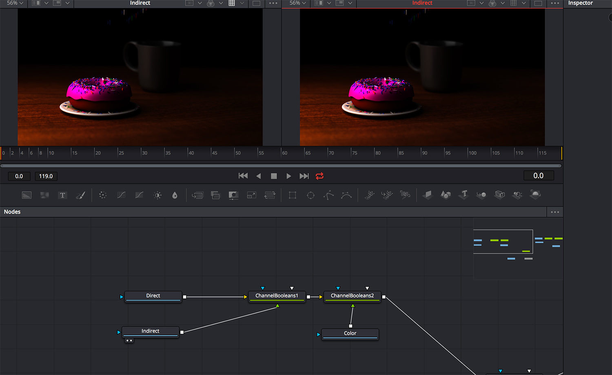Expand left viewer subview type arrow
The height and width of the screenshot is (375, 612).
[x=68, y=3]
